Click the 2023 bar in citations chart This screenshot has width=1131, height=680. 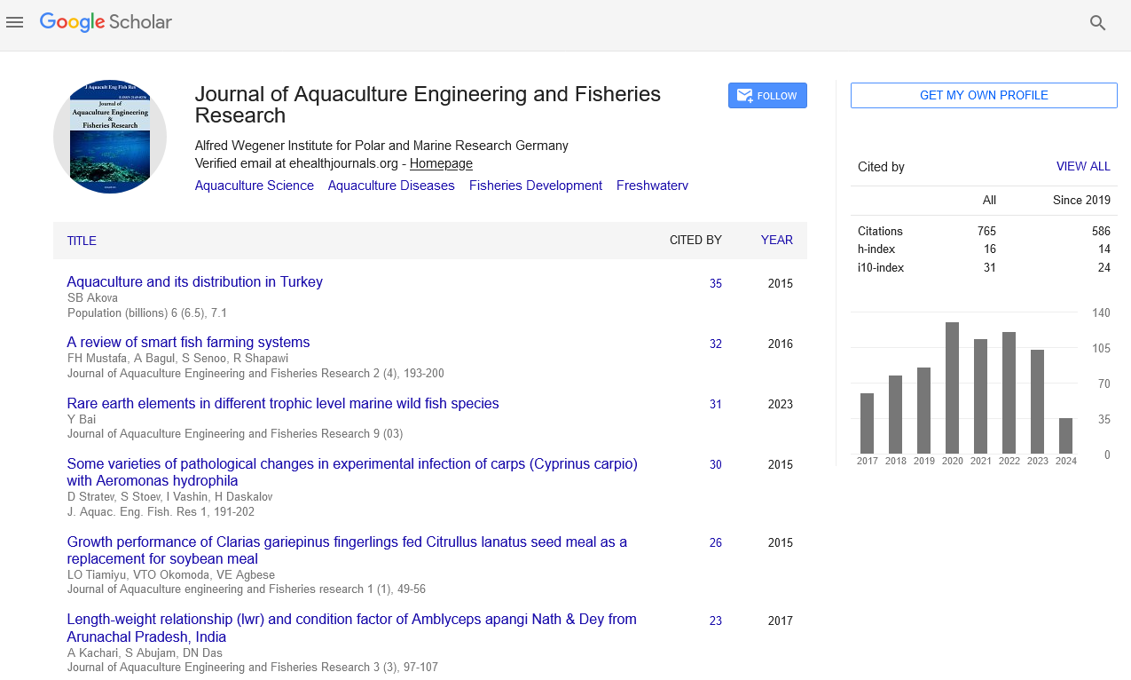click(x=1038, y=402)
